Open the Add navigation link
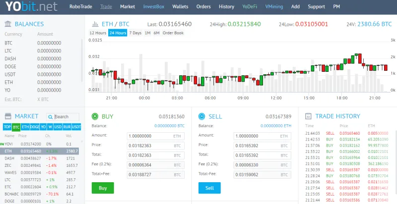 (x=295, y=6)
